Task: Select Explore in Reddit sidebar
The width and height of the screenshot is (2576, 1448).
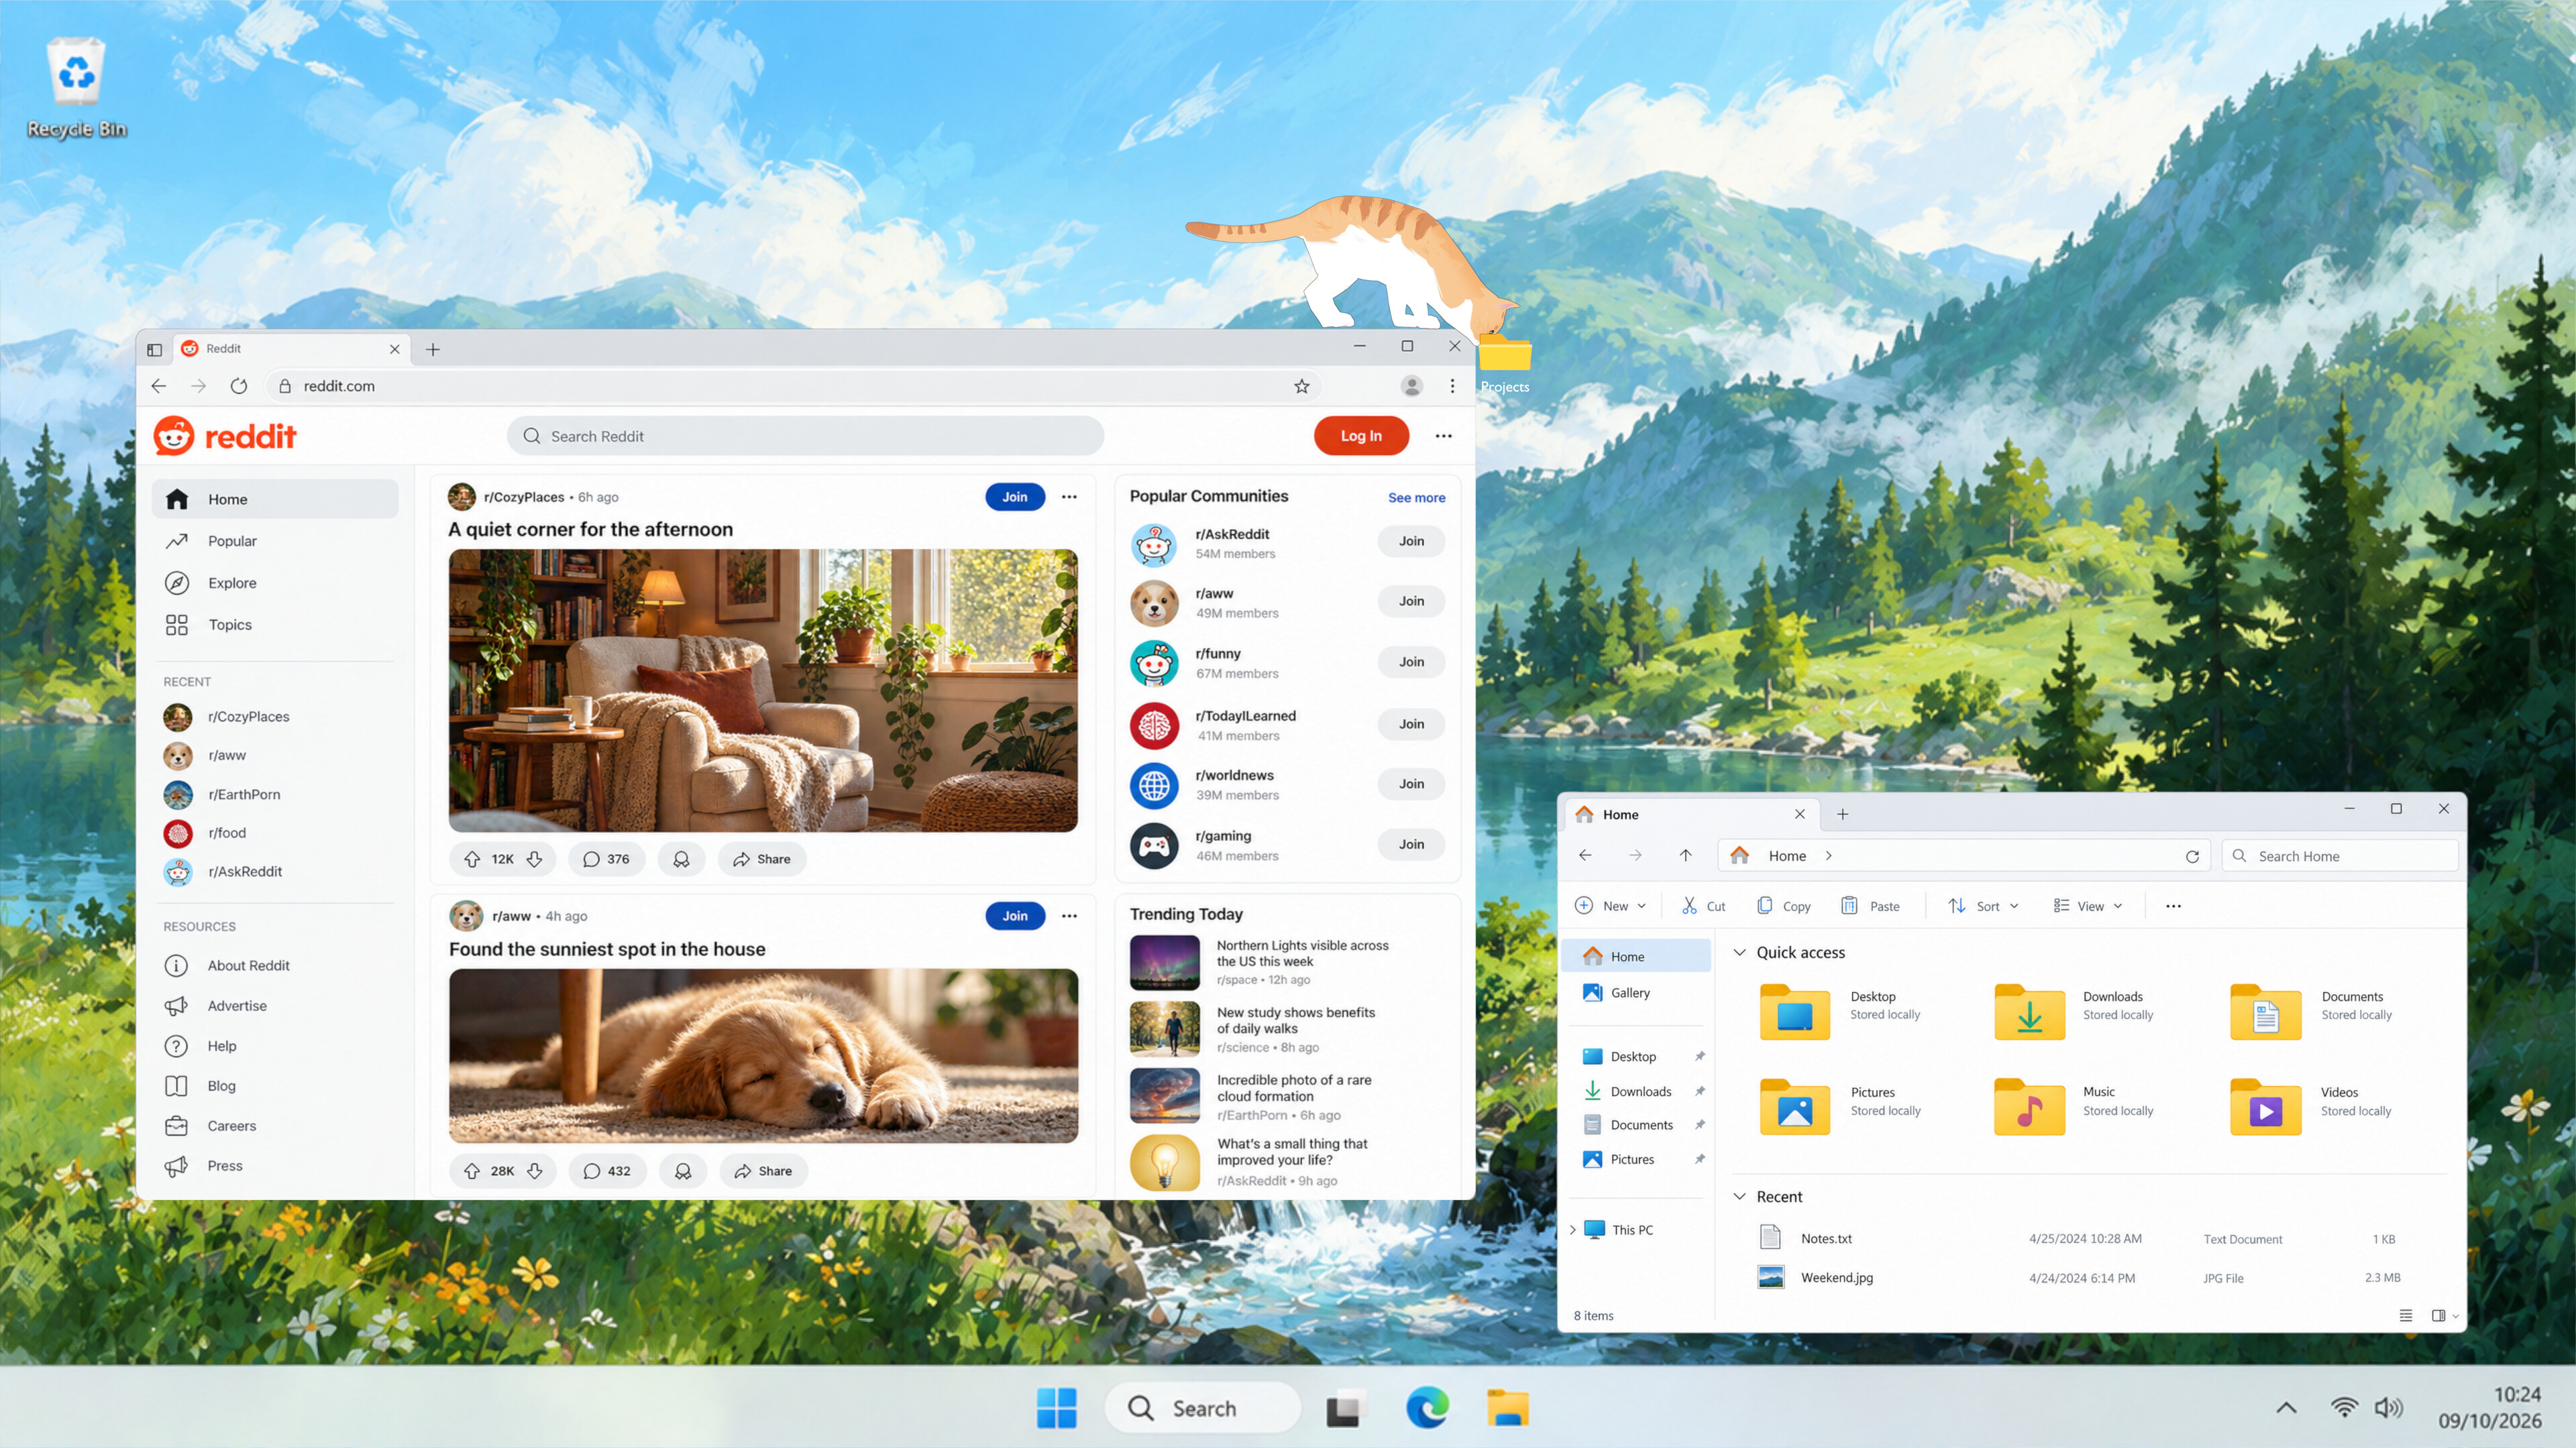Action: point(275,583)
